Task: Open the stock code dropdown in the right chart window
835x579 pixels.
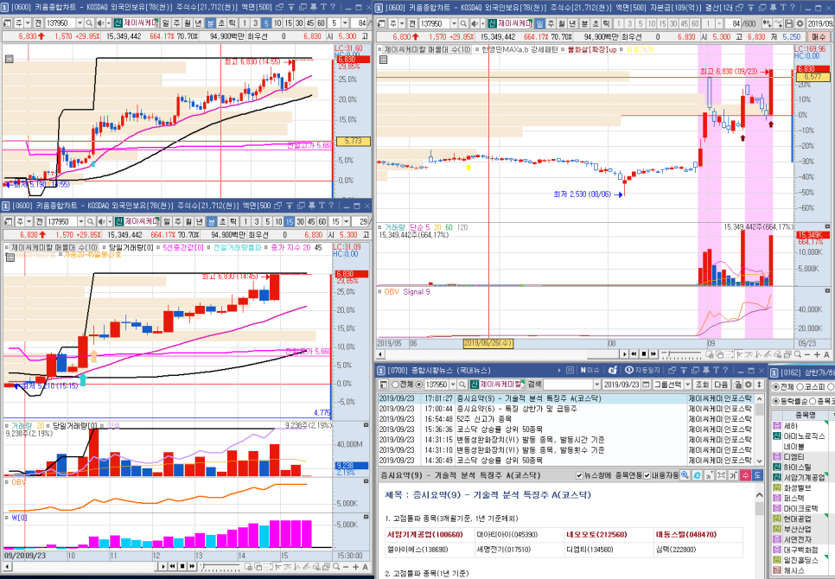Action: [454, 24]
